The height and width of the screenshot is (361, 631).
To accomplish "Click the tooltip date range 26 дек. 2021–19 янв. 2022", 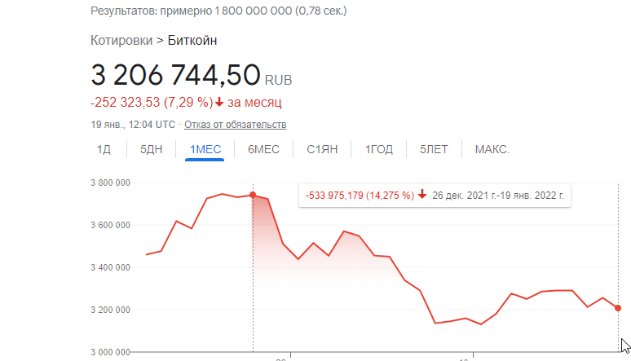I will [498, 196].
